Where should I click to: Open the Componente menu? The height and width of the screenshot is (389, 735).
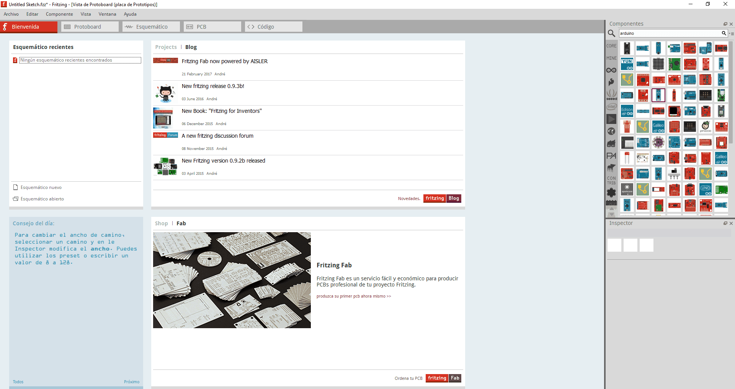click(59, 14)
